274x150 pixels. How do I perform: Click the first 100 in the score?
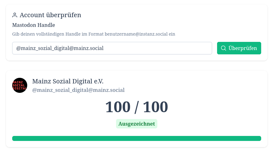(118, 107)
